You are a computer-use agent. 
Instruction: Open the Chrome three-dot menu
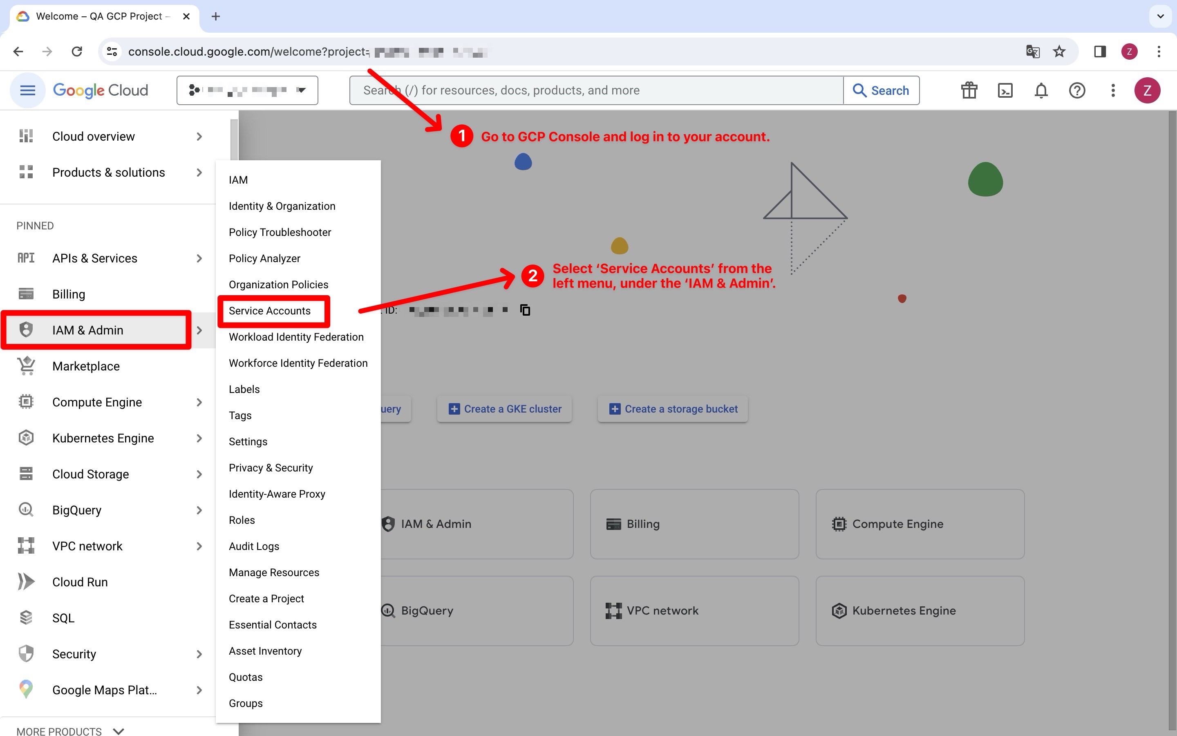point(1159,51)
